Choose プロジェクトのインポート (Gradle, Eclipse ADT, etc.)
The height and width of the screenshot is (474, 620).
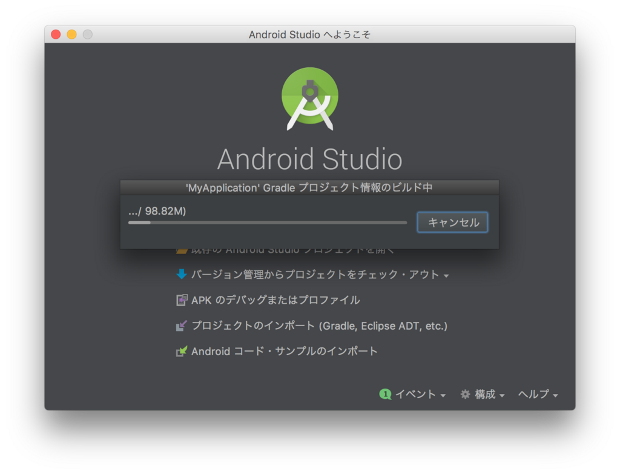pyautogui.click(x=320, y=326)
